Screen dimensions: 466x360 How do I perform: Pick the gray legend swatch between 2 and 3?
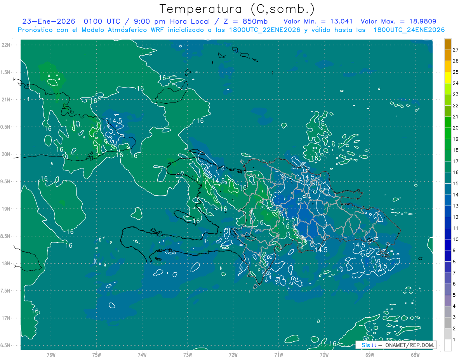[448, 323]
